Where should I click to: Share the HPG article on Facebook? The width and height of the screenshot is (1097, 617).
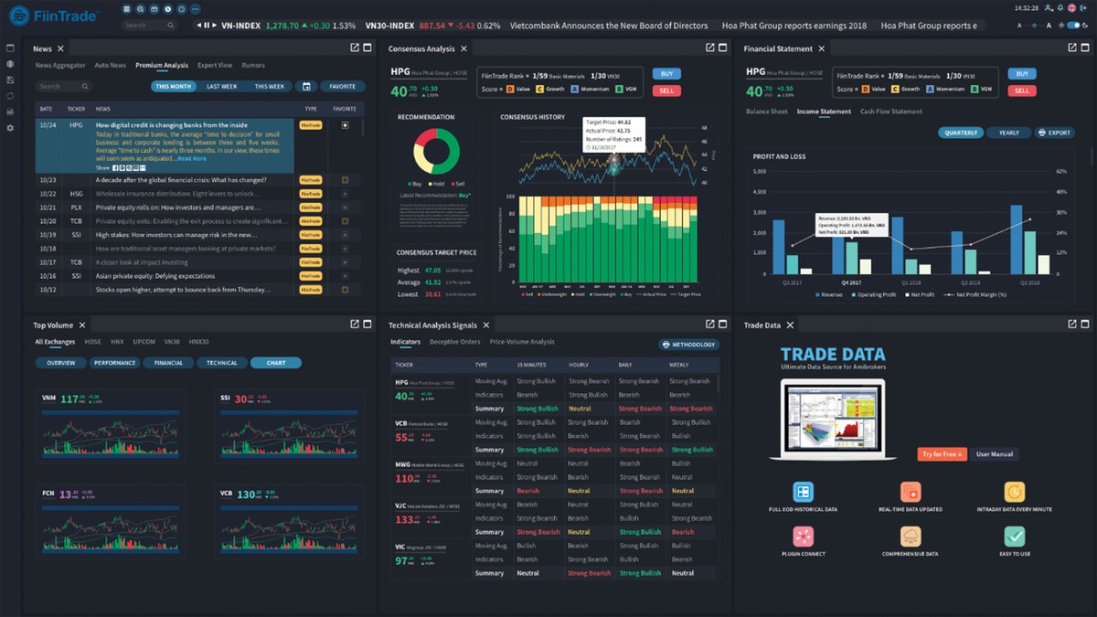116,168
